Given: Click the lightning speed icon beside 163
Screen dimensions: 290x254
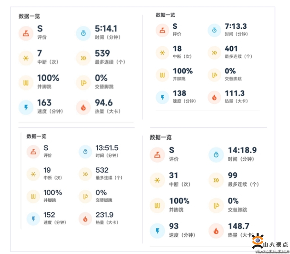Looking at the screenshot, I should pyautogui.click(x=25, y=108).
